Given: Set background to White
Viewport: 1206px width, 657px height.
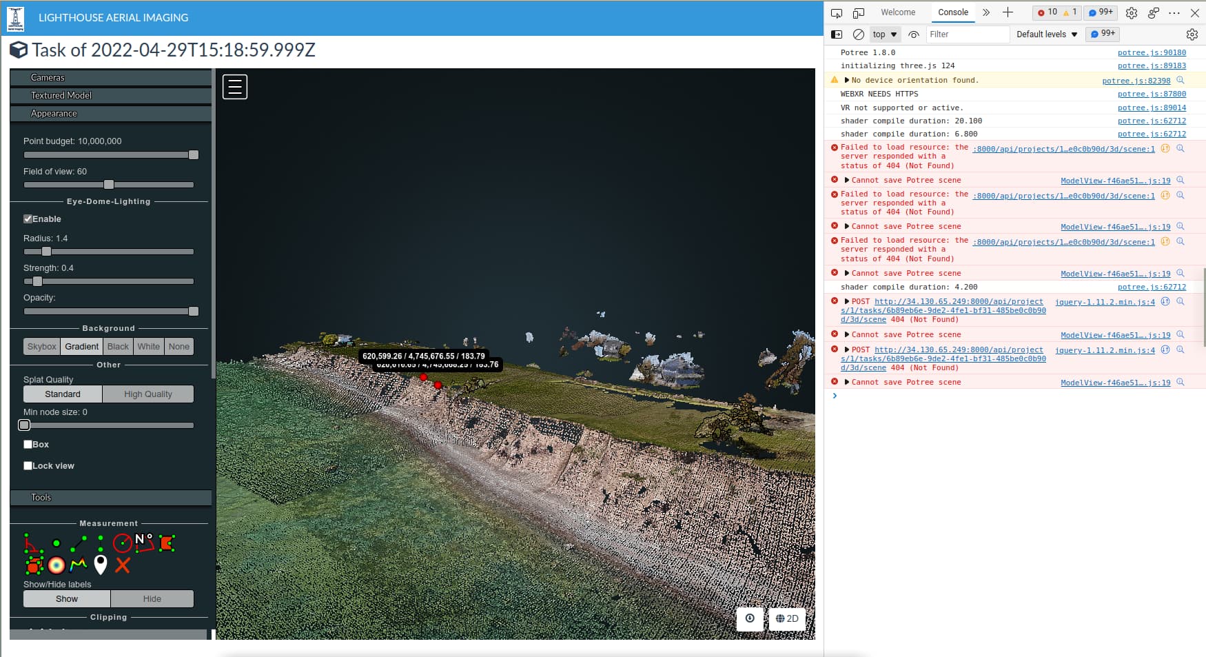Looking at the screenshot, I should pos(148,346).
